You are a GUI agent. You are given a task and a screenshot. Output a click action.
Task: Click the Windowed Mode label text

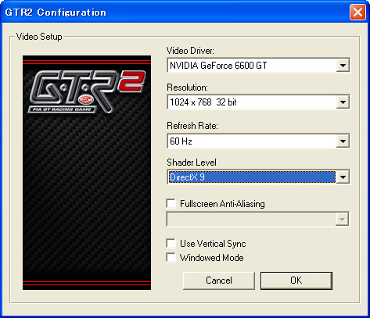click(x=212, y=258)
